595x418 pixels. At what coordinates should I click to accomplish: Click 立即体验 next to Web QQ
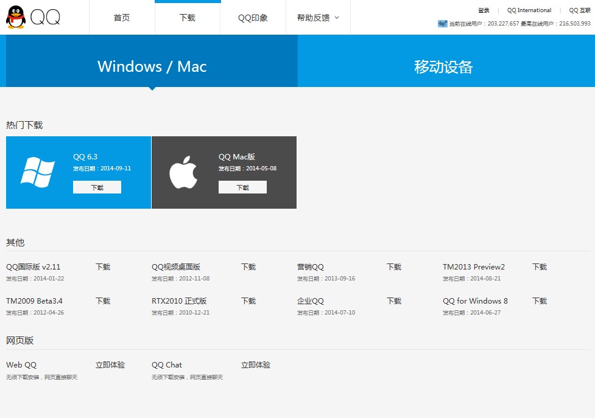(x=110, y=365)
